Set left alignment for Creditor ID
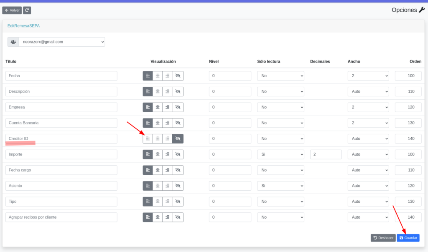Screen dimensions: 428x252 tap(148, 139)
